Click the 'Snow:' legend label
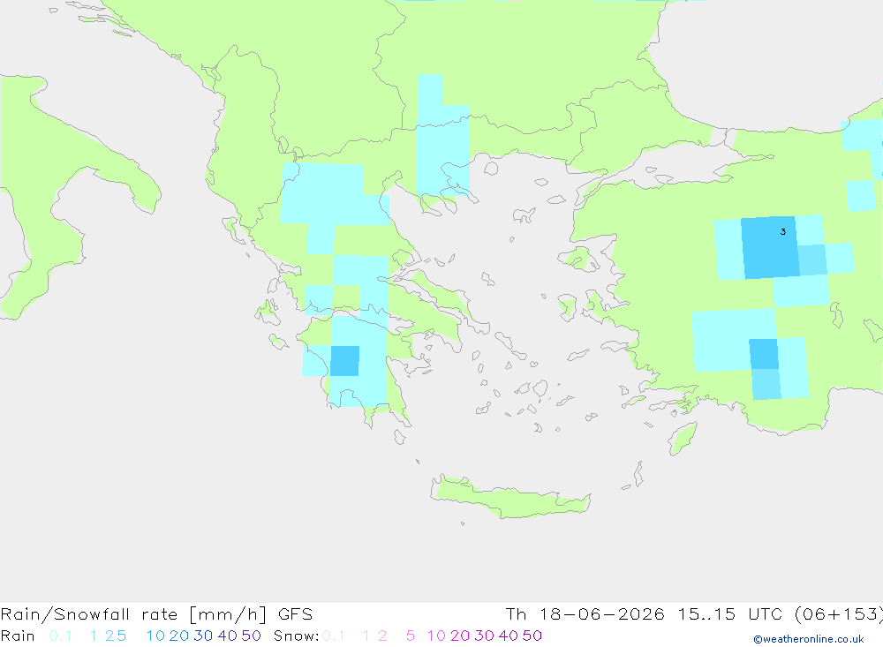 tap(296, 636)
